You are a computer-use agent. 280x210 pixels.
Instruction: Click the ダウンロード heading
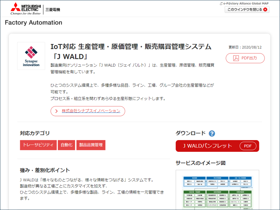coord(191,133)
